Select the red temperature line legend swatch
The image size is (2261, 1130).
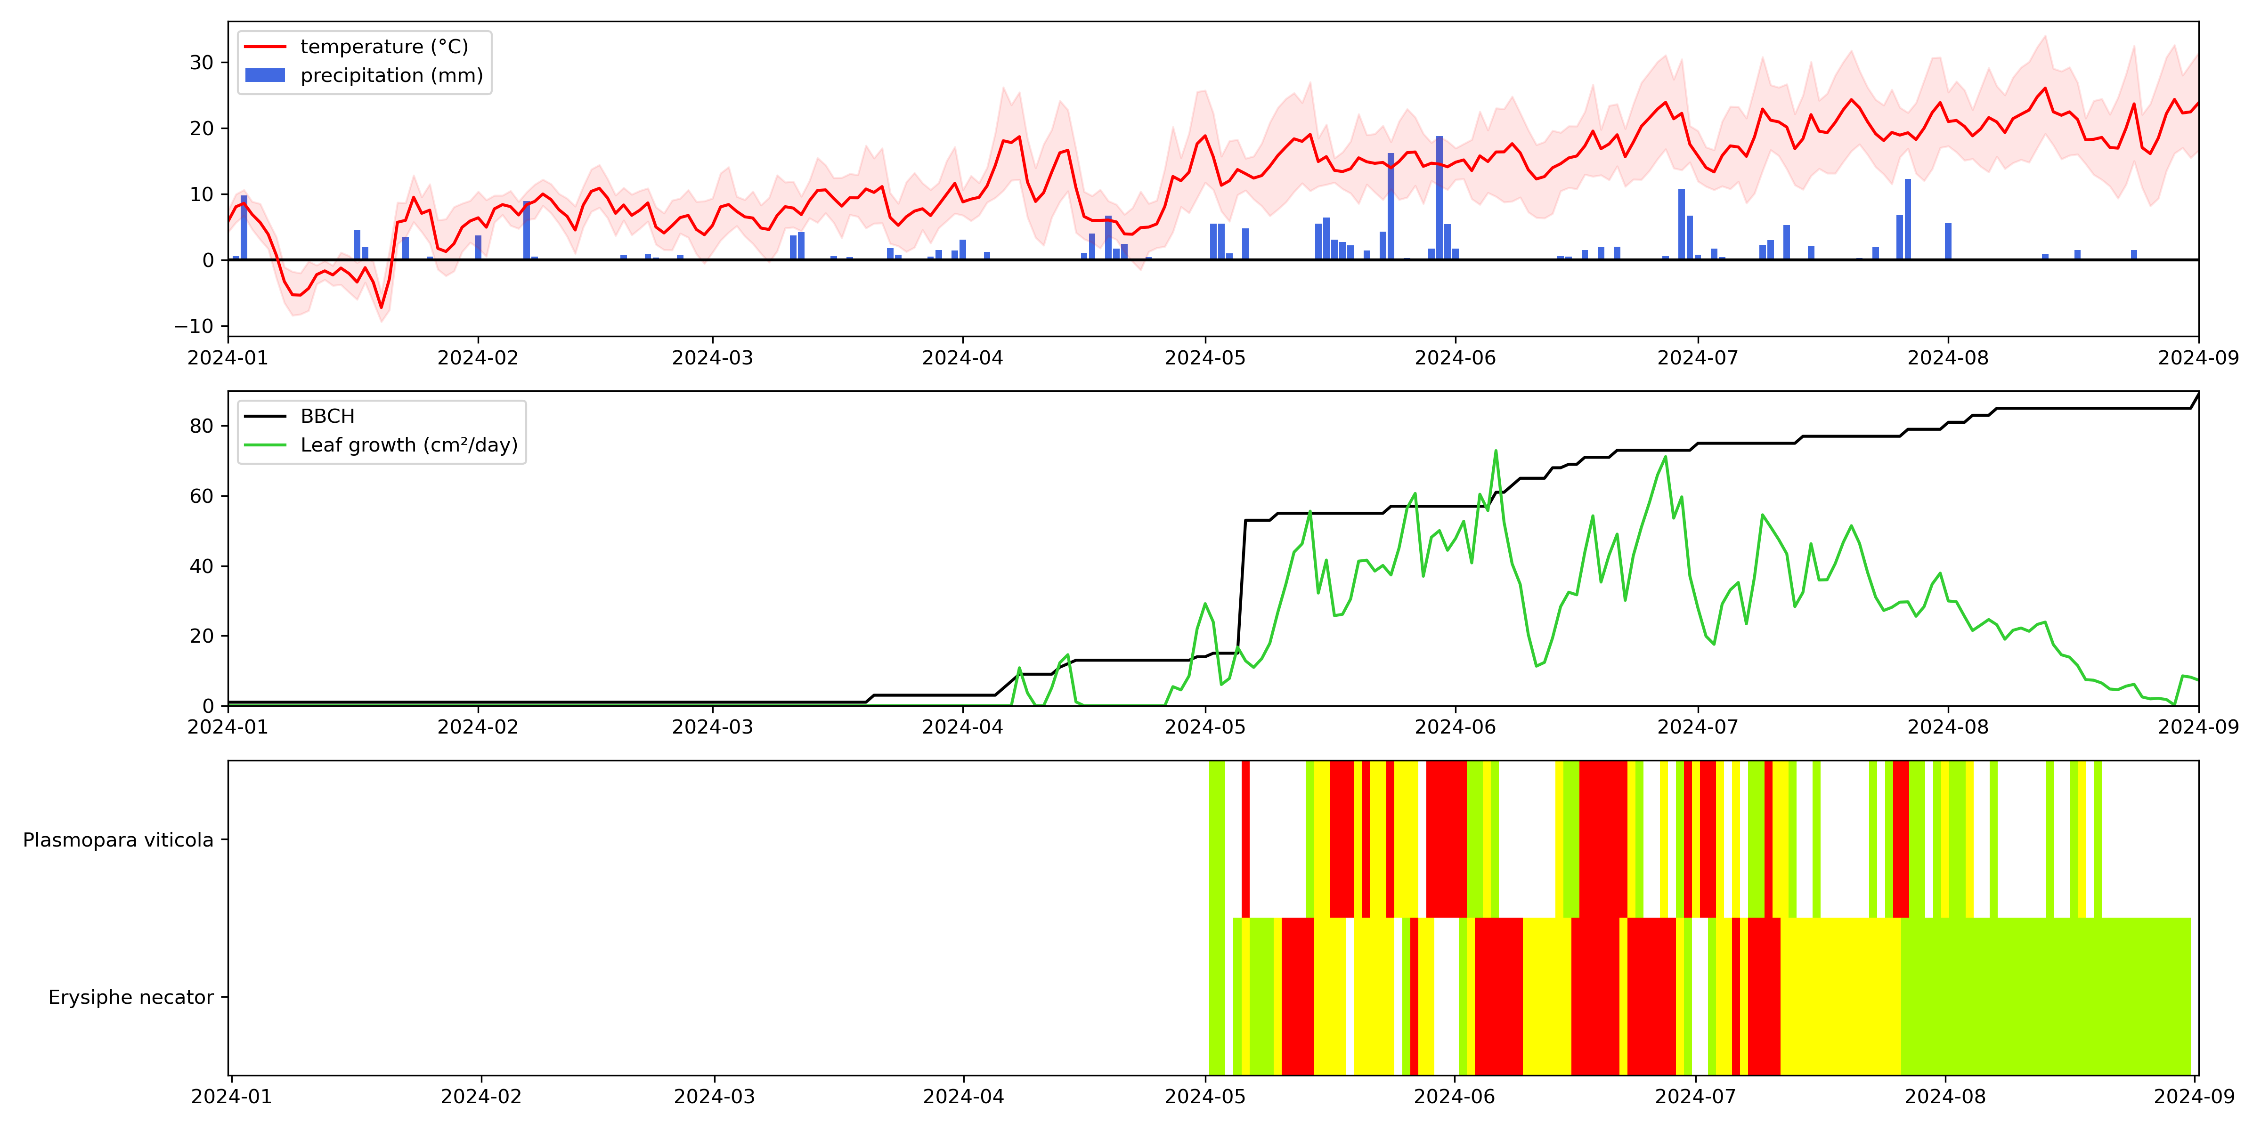click(x=265, y=47)
